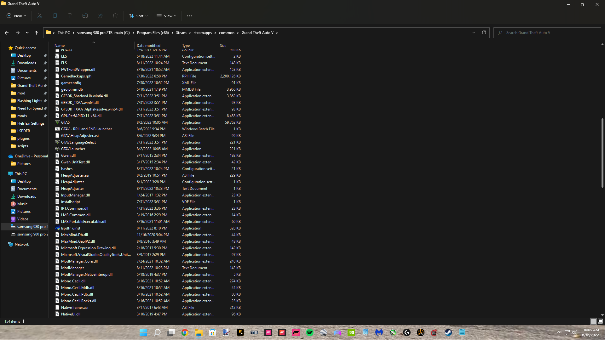Sort files by Date modified column
This screenshot has width=605, height=340.
[148, 46]
